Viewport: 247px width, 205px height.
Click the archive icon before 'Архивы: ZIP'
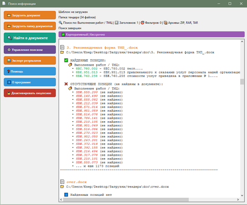click(x=166, y=23)
